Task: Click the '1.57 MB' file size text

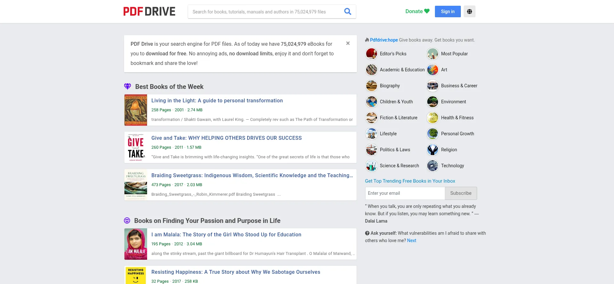Action: point(194,147)
